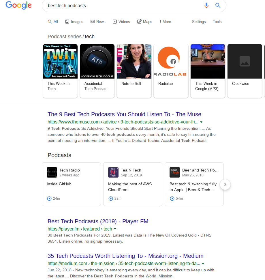Click the 'Podcast series / tech' heading
Screen dimensions: 265x280
click(x=71, y=37)
